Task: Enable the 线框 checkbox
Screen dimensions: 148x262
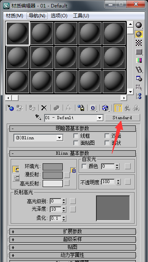Action: point(76,136)
